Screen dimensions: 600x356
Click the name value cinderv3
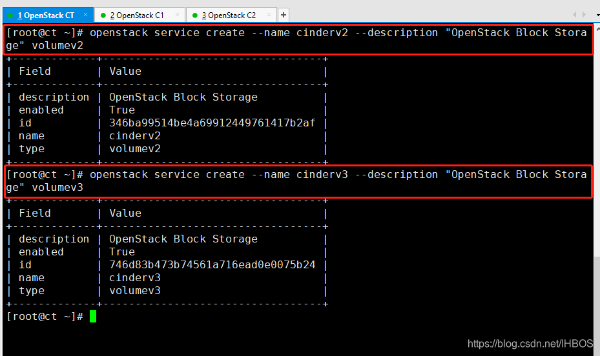(x=135, y=278)
